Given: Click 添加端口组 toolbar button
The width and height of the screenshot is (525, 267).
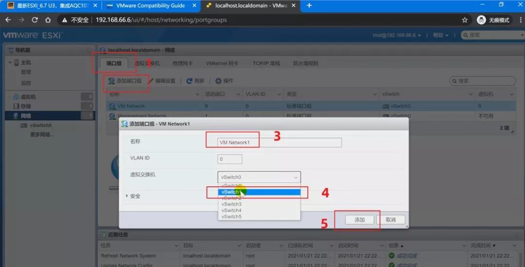Looking at the screenshot, I should pos(124,81).
